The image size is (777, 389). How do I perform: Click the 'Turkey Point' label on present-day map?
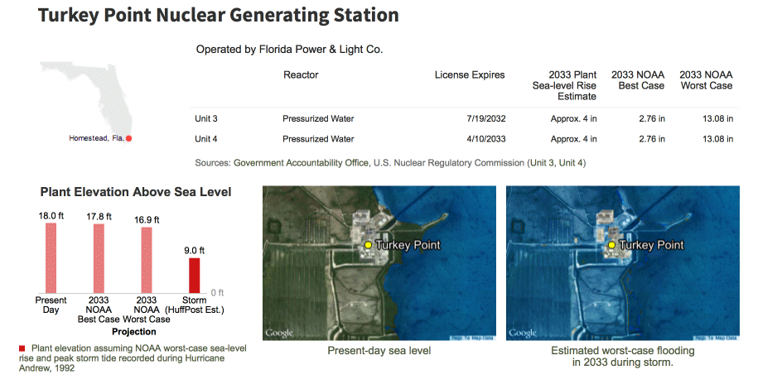pyautogui.click(x=408, y=245)
